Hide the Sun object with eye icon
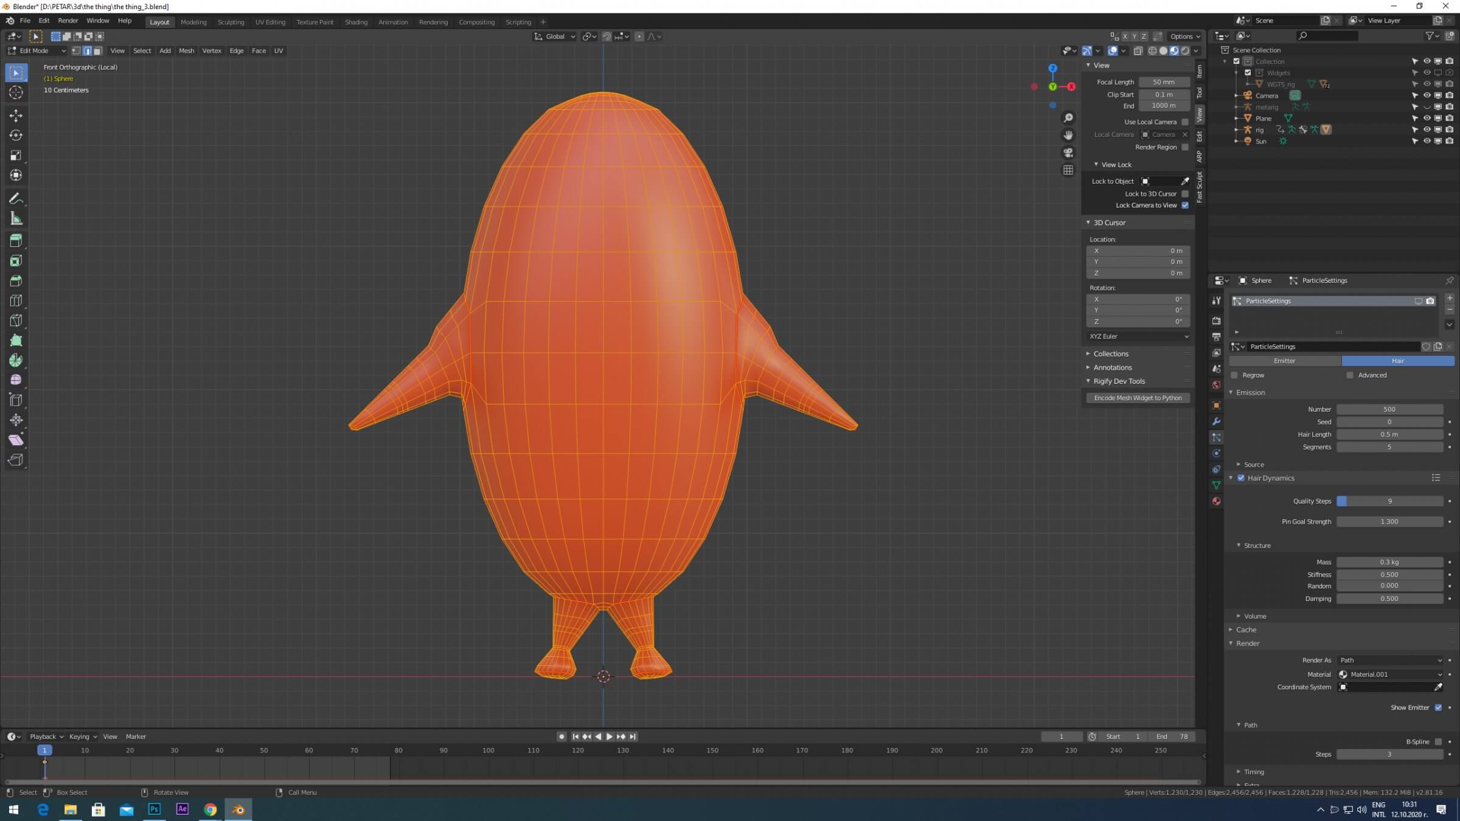Screen dimensions: 1460x821 1427,141
